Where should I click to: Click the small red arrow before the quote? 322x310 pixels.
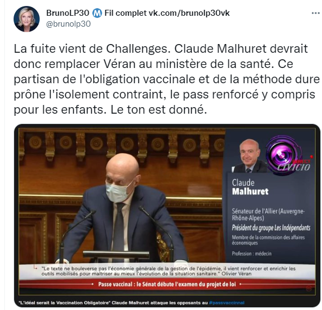35,268
